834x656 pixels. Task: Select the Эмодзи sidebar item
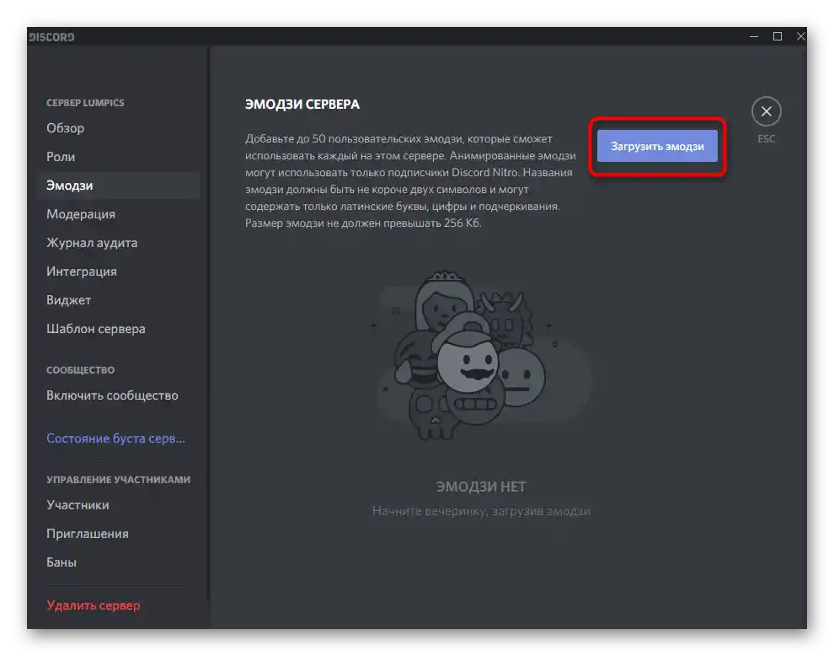[x=119, y=186]
